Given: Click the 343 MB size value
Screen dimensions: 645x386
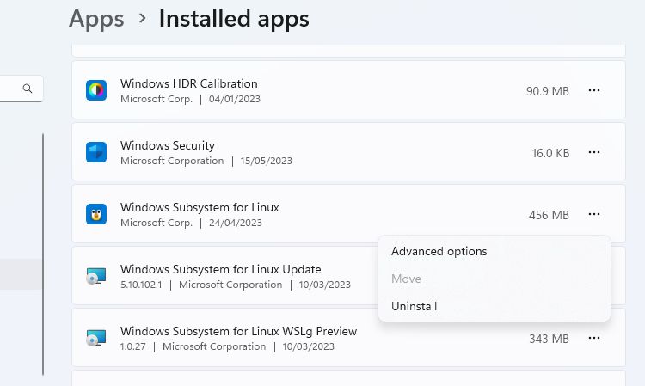Looking at the screenshot, I should pyautogui.click(x=549, y=339).
